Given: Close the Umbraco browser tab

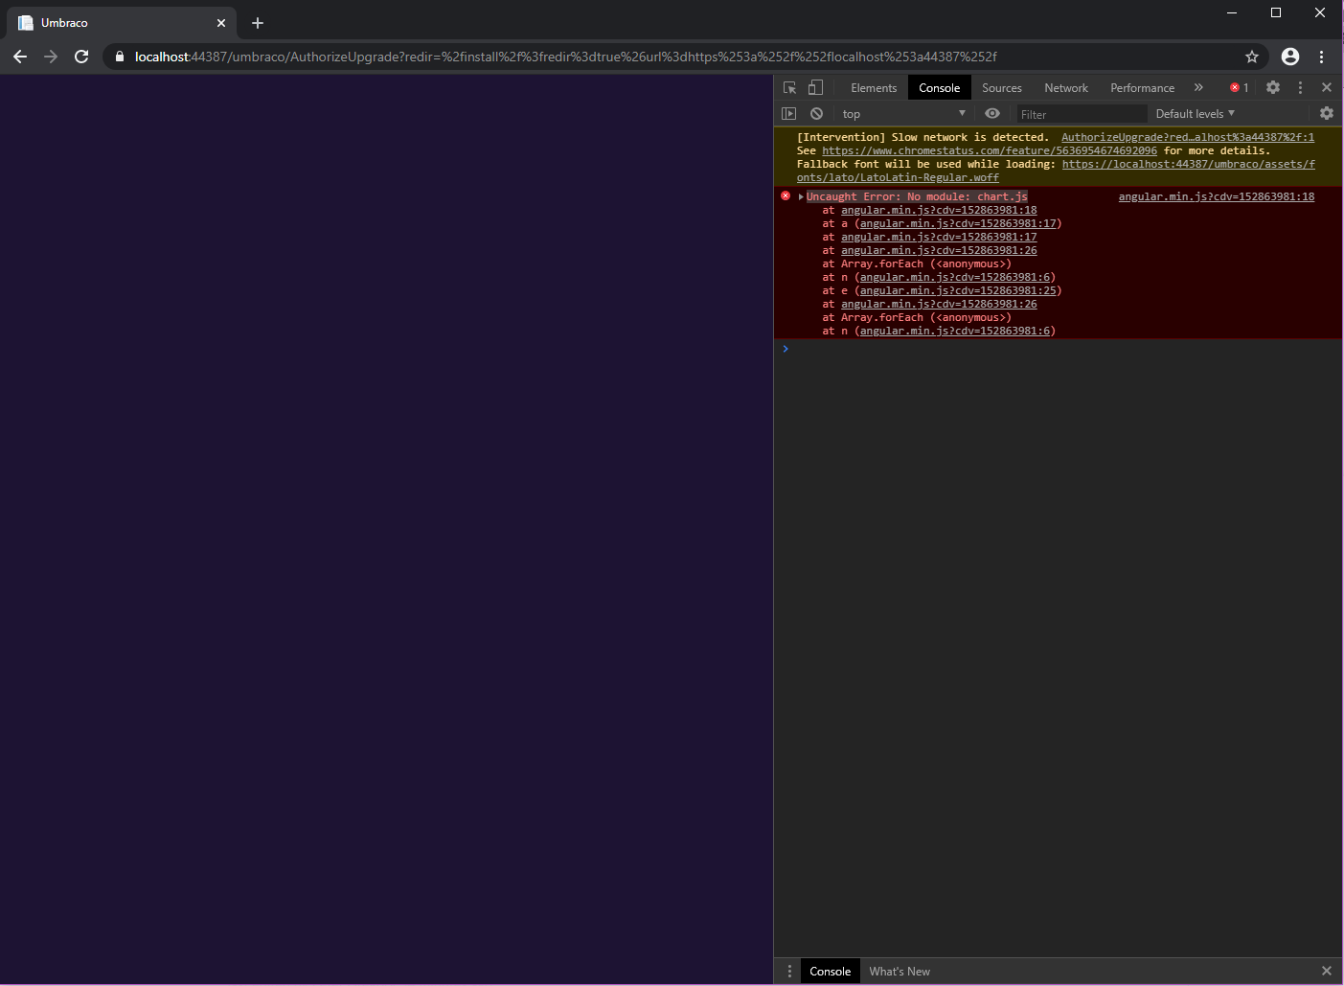Looking at the screenshot, I should (221, 23).
